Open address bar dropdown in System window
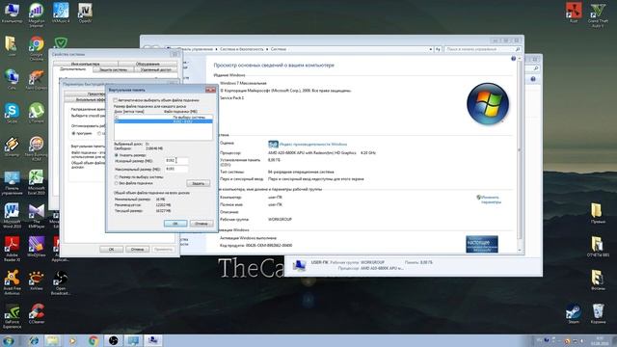Screen dimensions: 617x347 [431, 49]
